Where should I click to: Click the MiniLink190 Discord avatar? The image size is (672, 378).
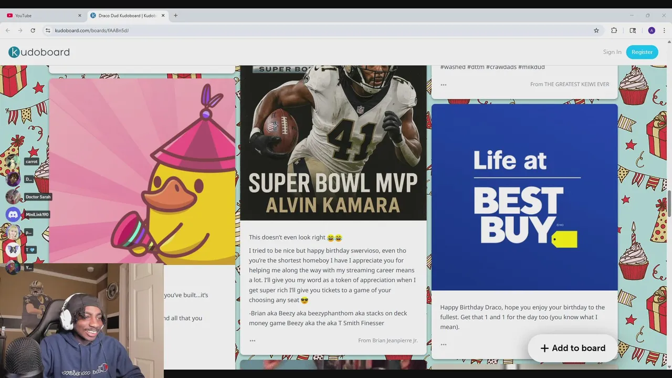[x=13, y=214]
